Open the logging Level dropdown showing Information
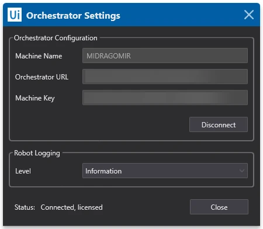Screen dimensions: 263x229 coord(165,171)
